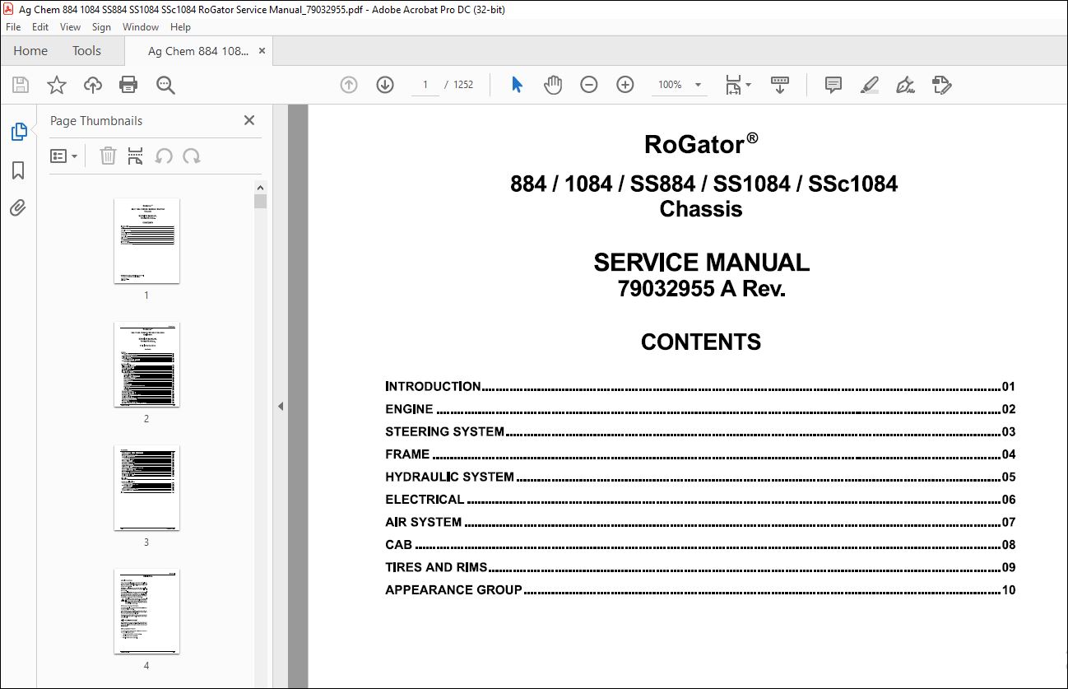Rotate page counterclockwise

point(164,156)
